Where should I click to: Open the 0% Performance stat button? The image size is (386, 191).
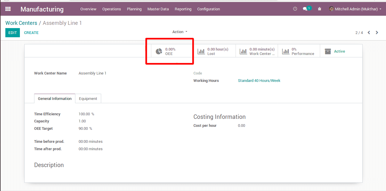click(x=299, y=51)
